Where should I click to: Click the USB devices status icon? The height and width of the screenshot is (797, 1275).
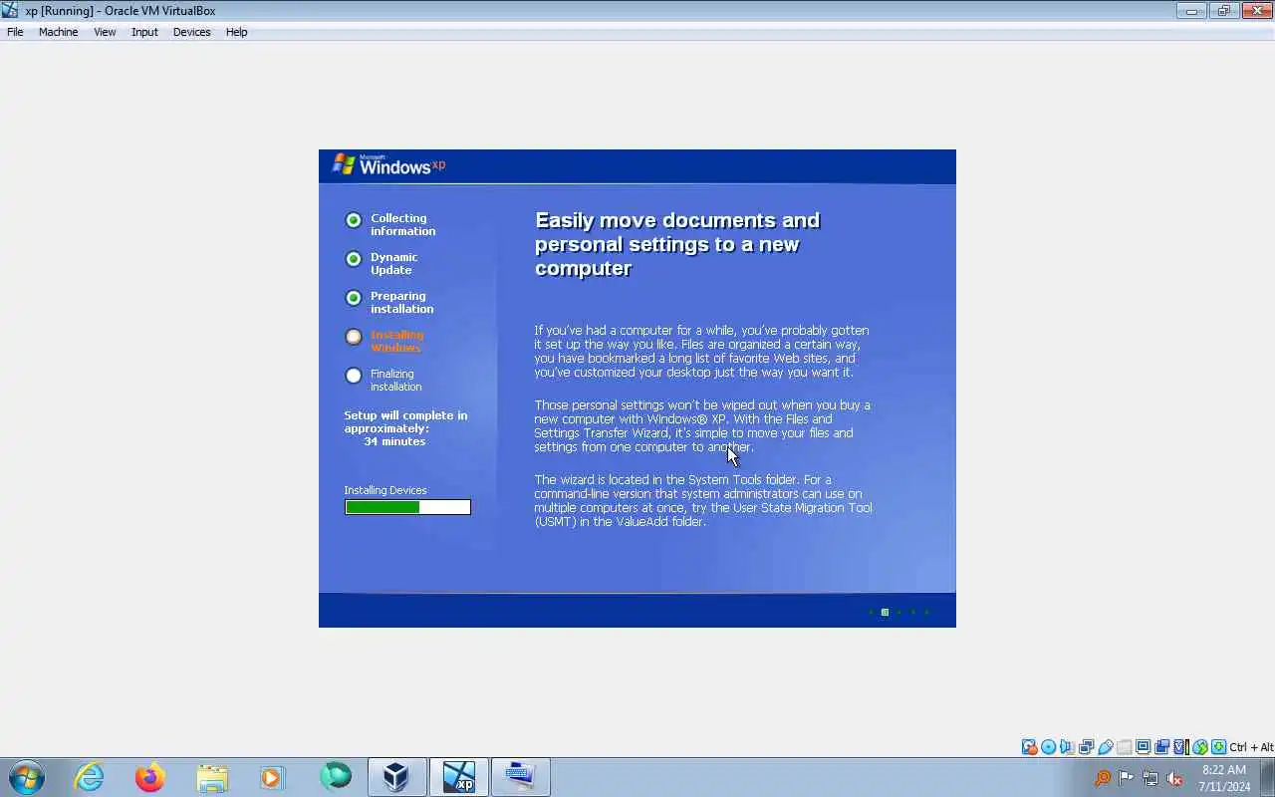1105,747
